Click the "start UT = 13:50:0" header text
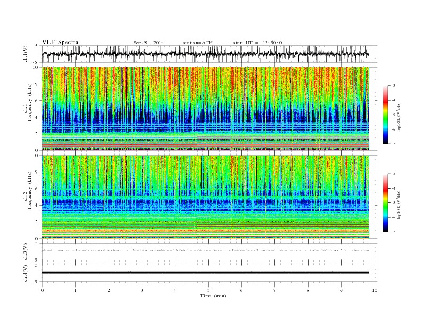This screenshot has height=326, width=422. pyautogui.click(x=257, y=43)
